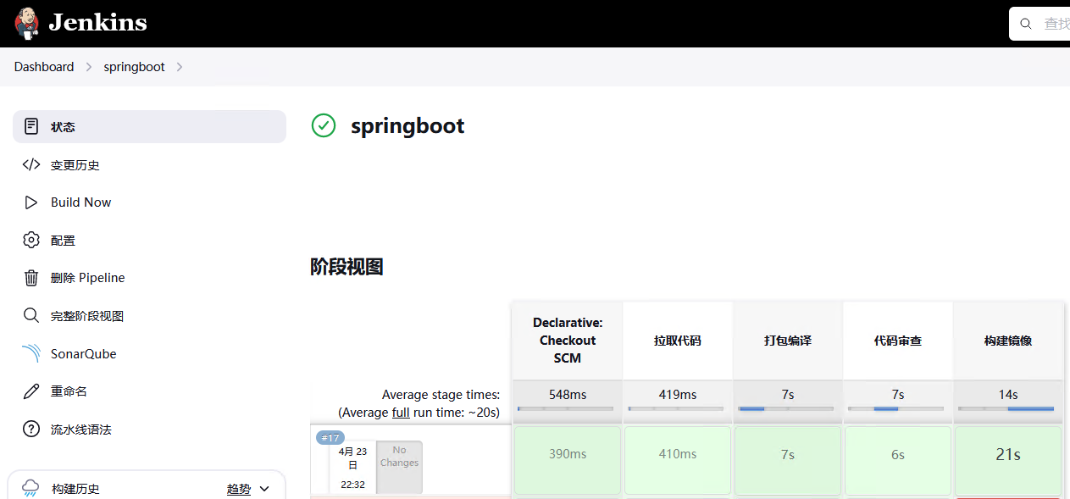Click the 构建历史 weather cloud icon
Screen dimensions: 1070x499
pos(30,488)
